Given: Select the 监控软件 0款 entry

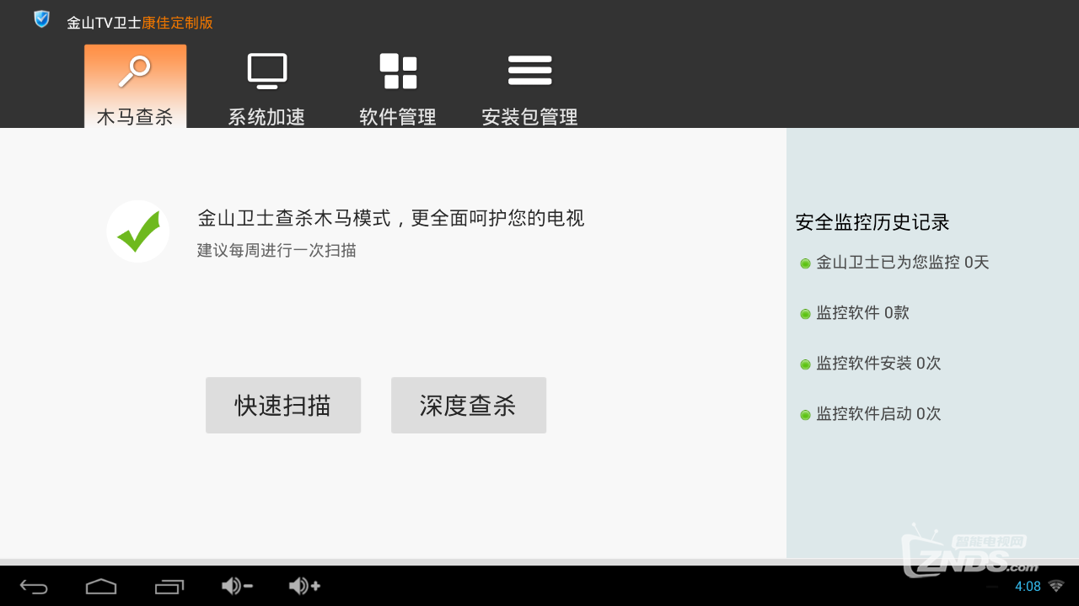Looking at the screenshot, I should (855, 313).
